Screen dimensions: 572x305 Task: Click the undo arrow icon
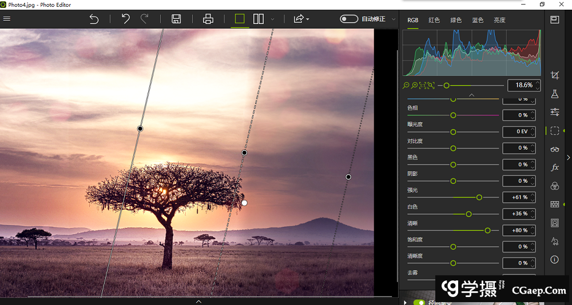click(x=125, y=19)
